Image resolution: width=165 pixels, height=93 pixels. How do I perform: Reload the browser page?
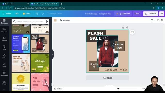[x=10, y=8]
